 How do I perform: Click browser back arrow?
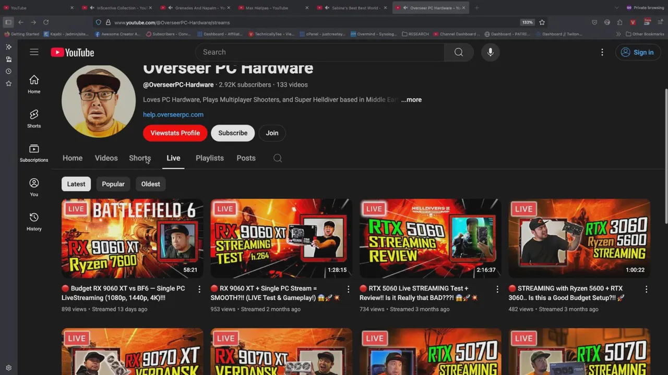coord(21,22)
